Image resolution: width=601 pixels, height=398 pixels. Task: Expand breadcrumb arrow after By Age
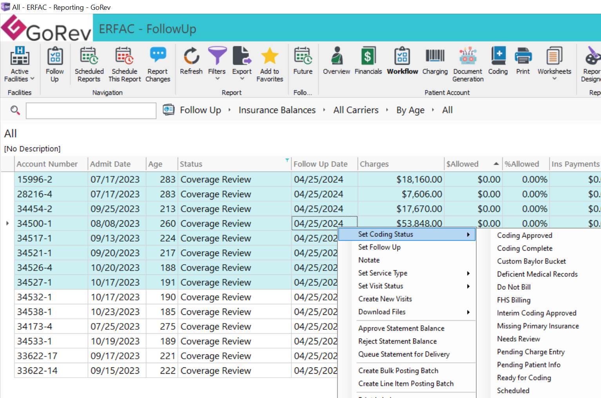tap(433, 110)
